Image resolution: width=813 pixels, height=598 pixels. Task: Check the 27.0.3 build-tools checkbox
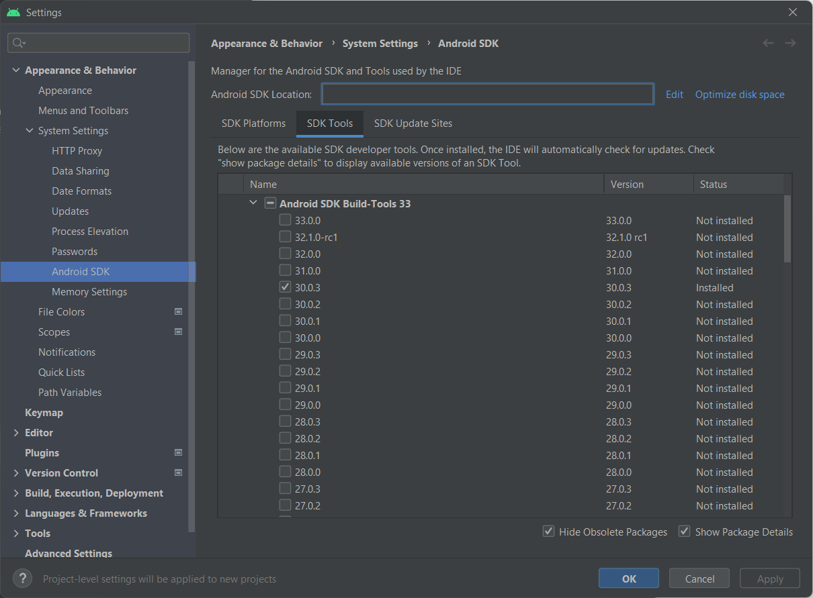(x=286, y=489)
